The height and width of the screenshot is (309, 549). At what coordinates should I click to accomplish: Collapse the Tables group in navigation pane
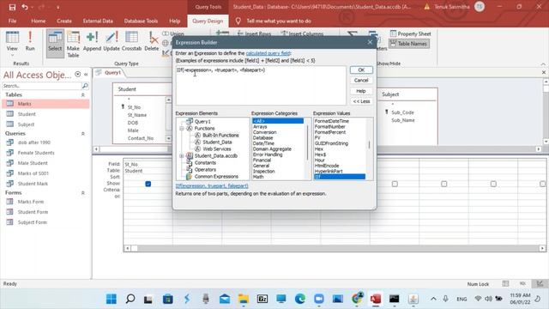click(x=83, y=95)
